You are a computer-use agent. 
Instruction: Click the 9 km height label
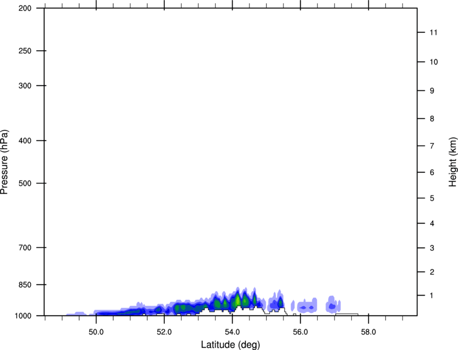[x=432, y=91]
